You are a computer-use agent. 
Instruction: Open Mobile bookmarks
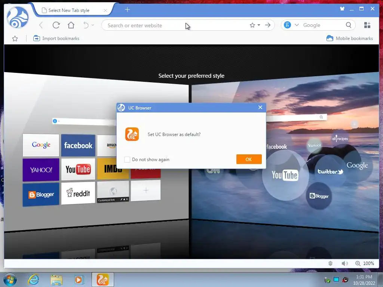click(x=350, y=38)
